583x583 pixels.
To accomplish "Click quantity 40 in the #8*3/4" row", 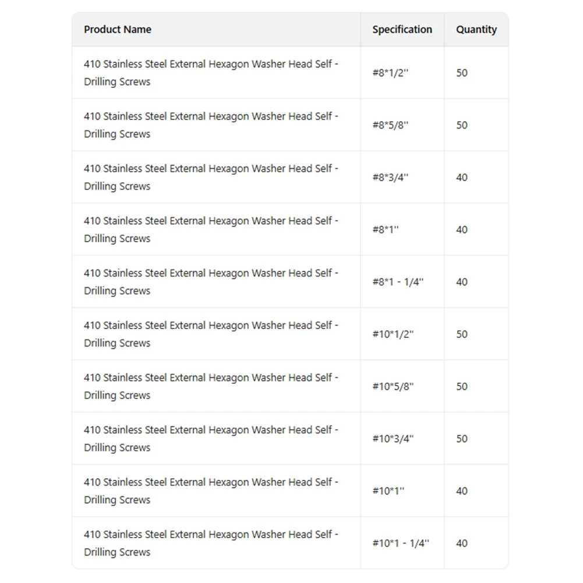I will [462, 178].
